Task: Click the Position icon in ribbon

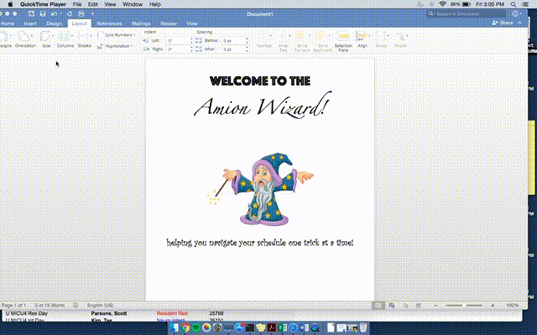Action: click(x=264, y=39)
